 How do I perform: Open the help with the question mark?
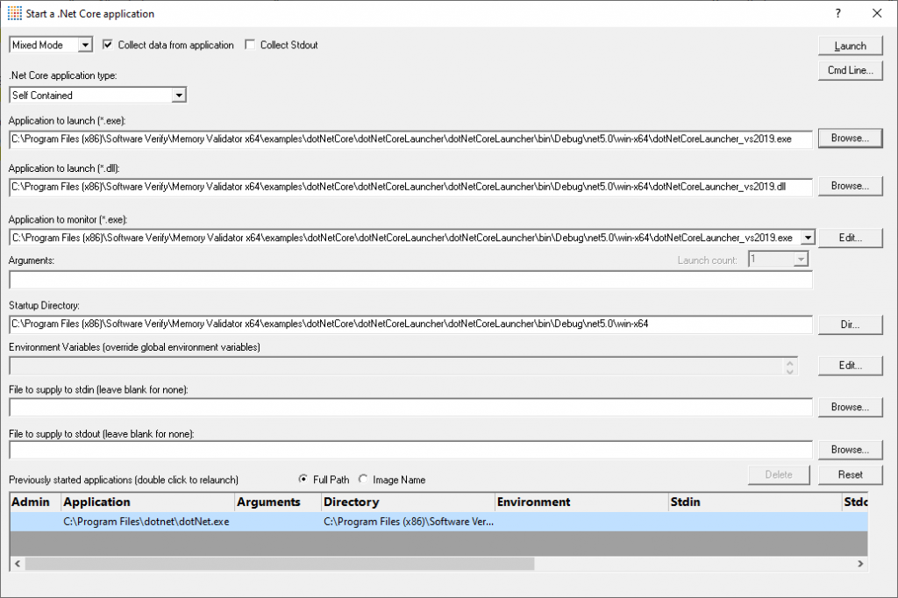[x=837, y=13]
